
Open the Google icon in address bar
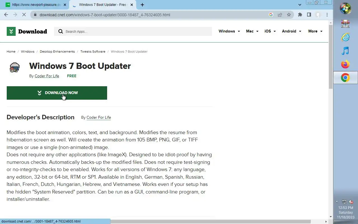(271, 15)
